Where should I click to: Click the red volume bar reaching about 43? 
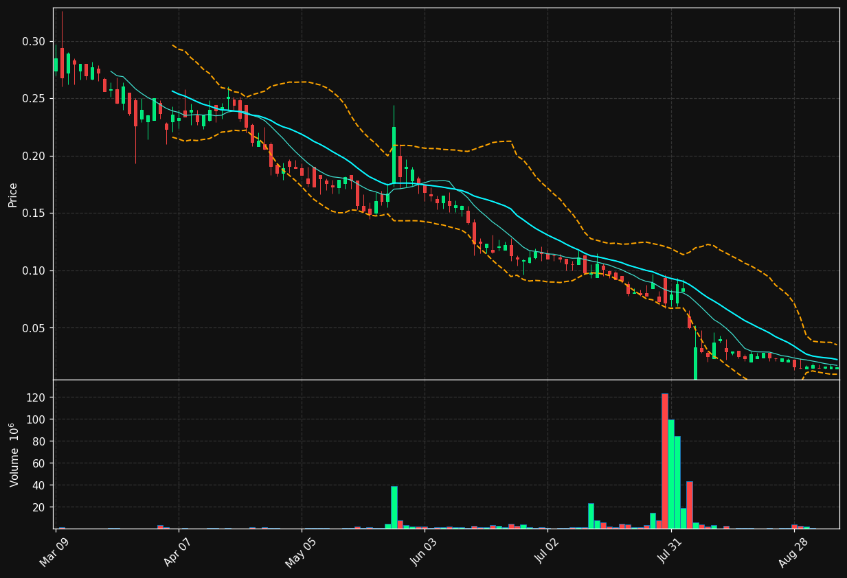[690, 505]
